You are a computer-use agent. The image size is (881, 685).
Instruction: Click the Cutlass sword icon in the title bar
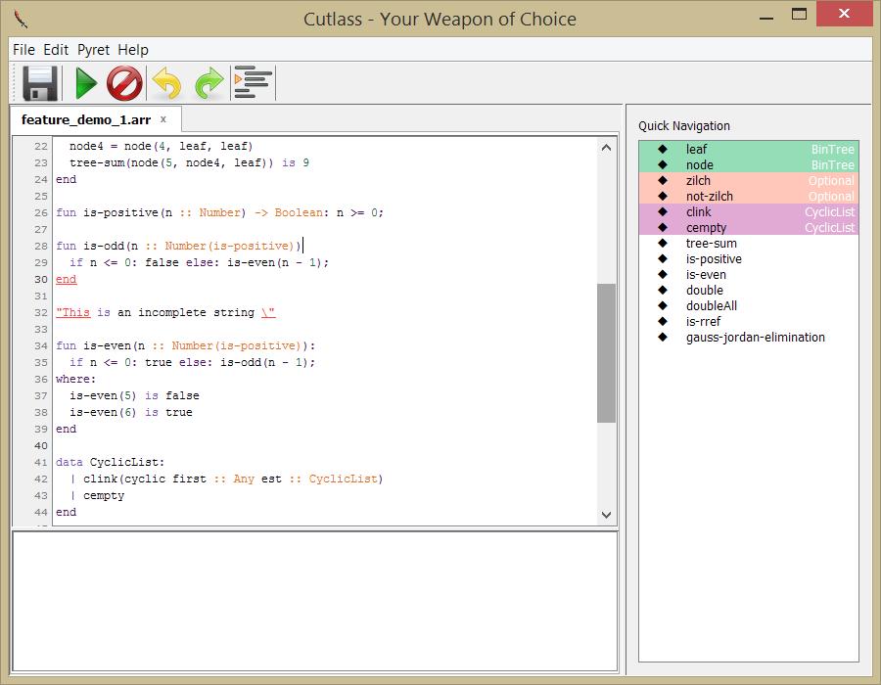pyautogui.click(x=21, y=19)
